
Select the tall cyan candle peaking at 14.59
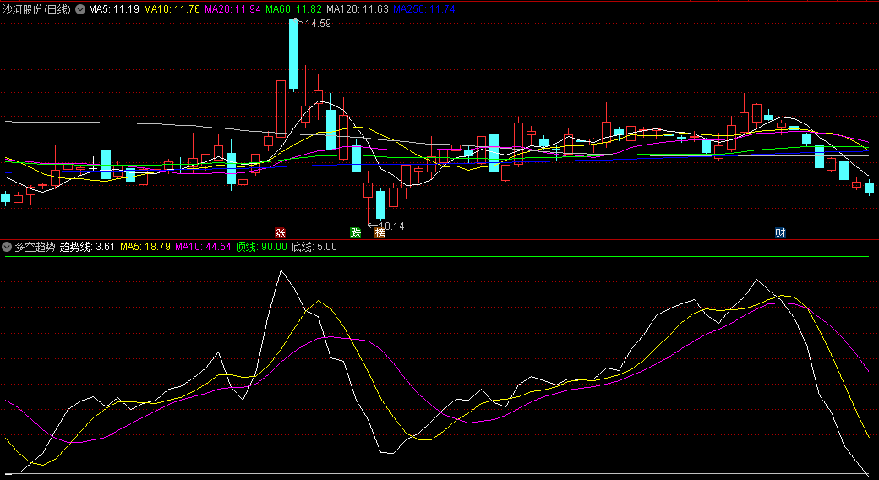(x=293, y=54)
